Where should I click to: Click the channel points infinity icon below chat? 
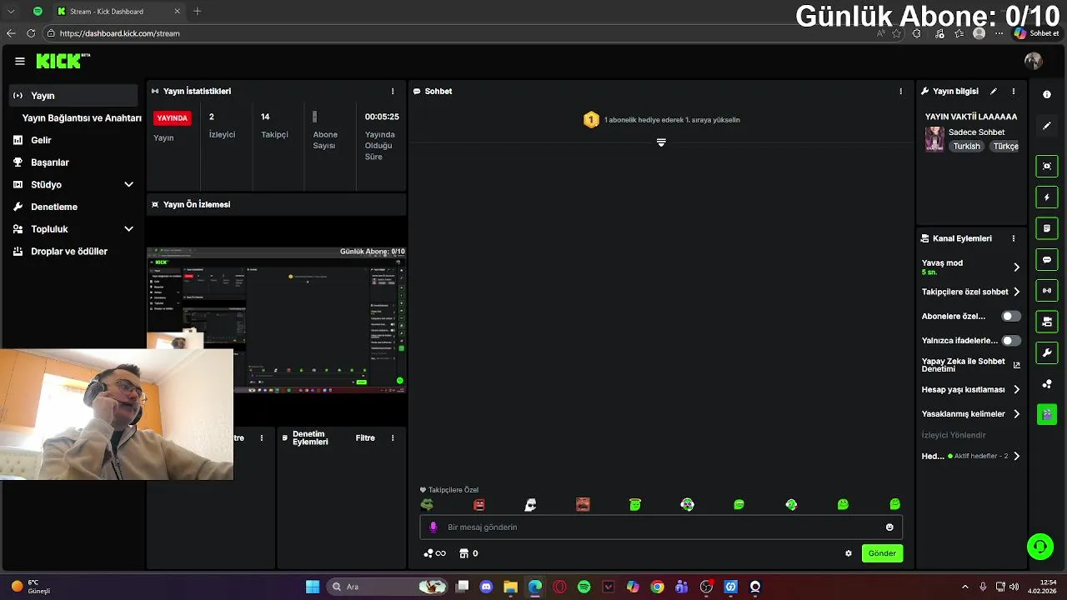pyautogui.click(x=435, y=553)
